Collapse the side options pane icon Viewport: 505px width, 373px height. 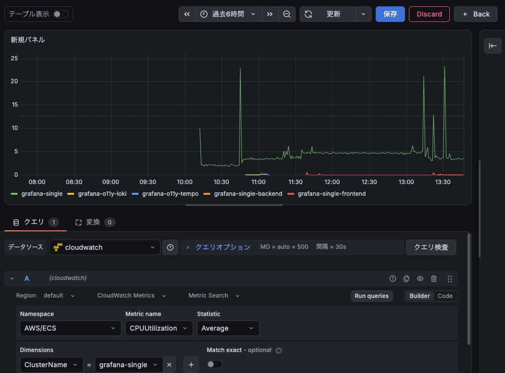492,46
